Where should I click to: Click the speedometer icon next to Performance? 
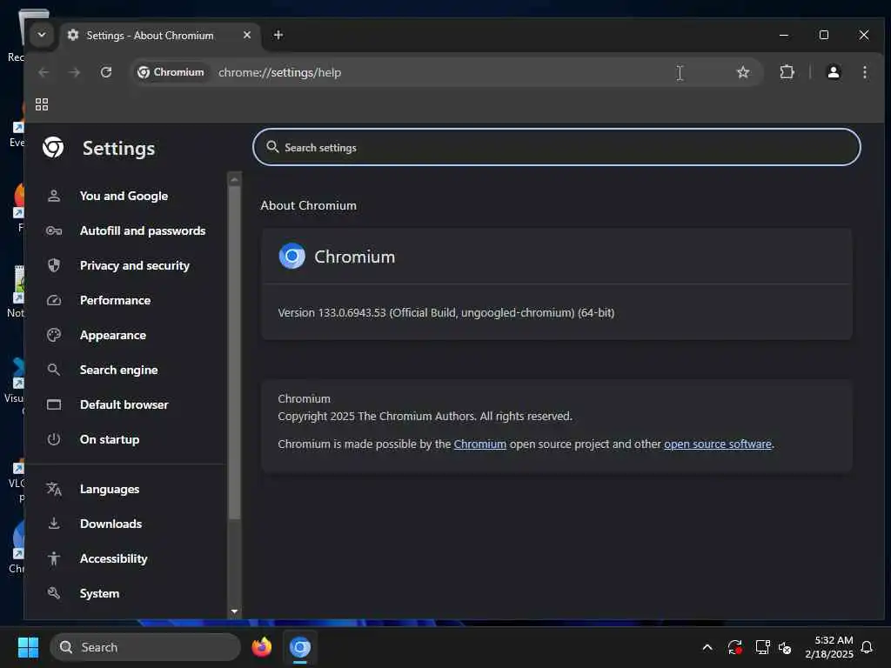(x=54, y=300)
